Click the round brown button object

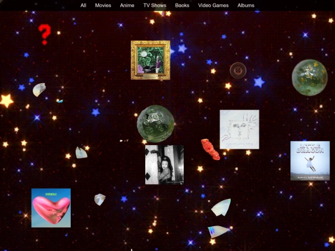(238, 70)
